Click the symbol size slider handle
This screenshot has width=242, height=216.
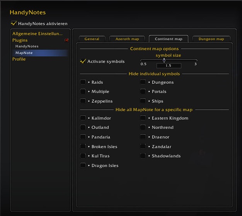pyautogui.click(x=164, y=60)
